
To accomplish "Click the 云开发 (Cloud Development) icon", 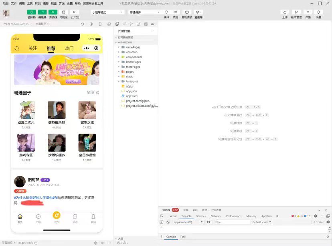I will [75, 13].
